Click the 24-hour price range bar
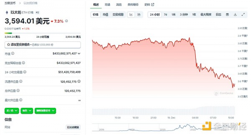251x135 pixels. tap(43, 33)
